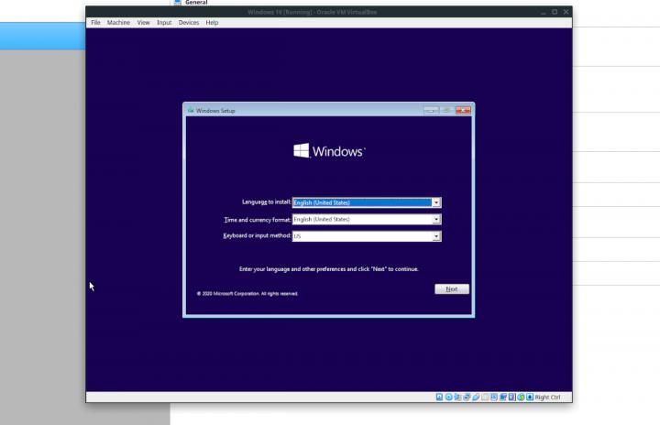This screenshot has width=660, height=425.
Task: Click the shared folders status icon
Action: point(485,397)
